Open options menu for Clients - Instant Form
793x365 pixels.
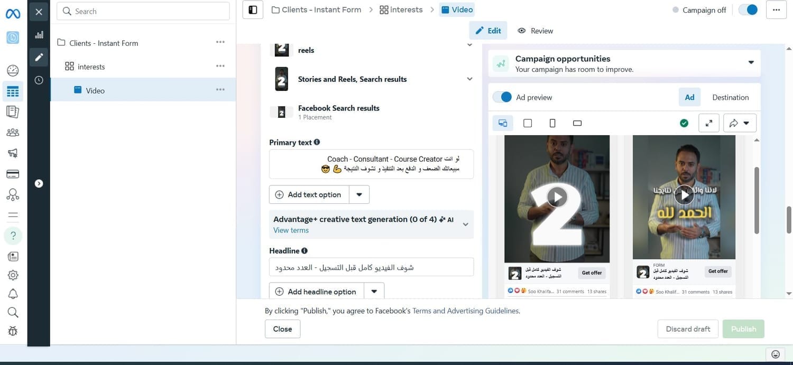220,42
